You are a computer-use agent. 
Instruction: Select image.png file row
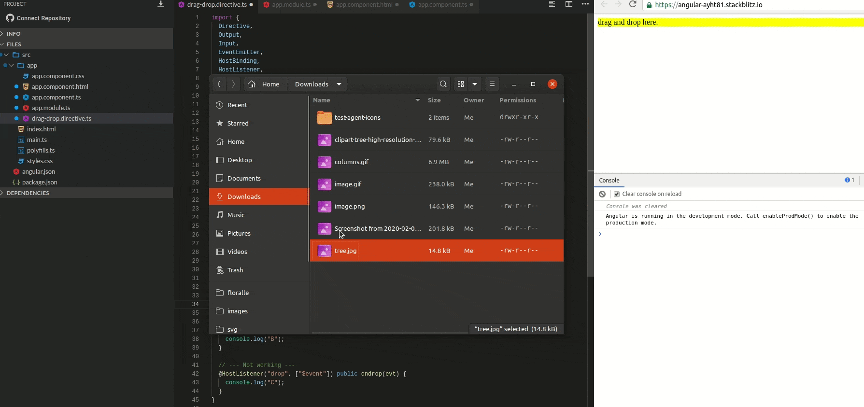point(437,207)
